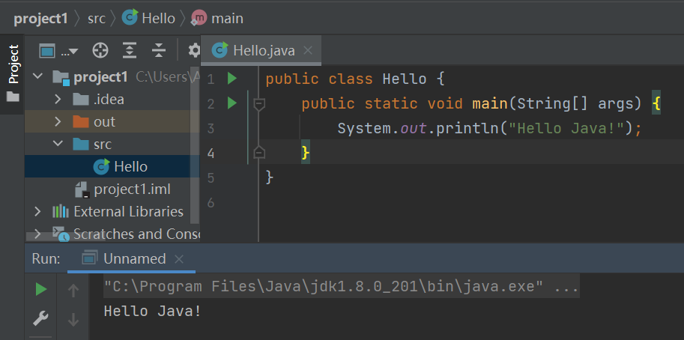Click the wrench icon in Run panel
This screenshot has height=340, width=684.
41,319
